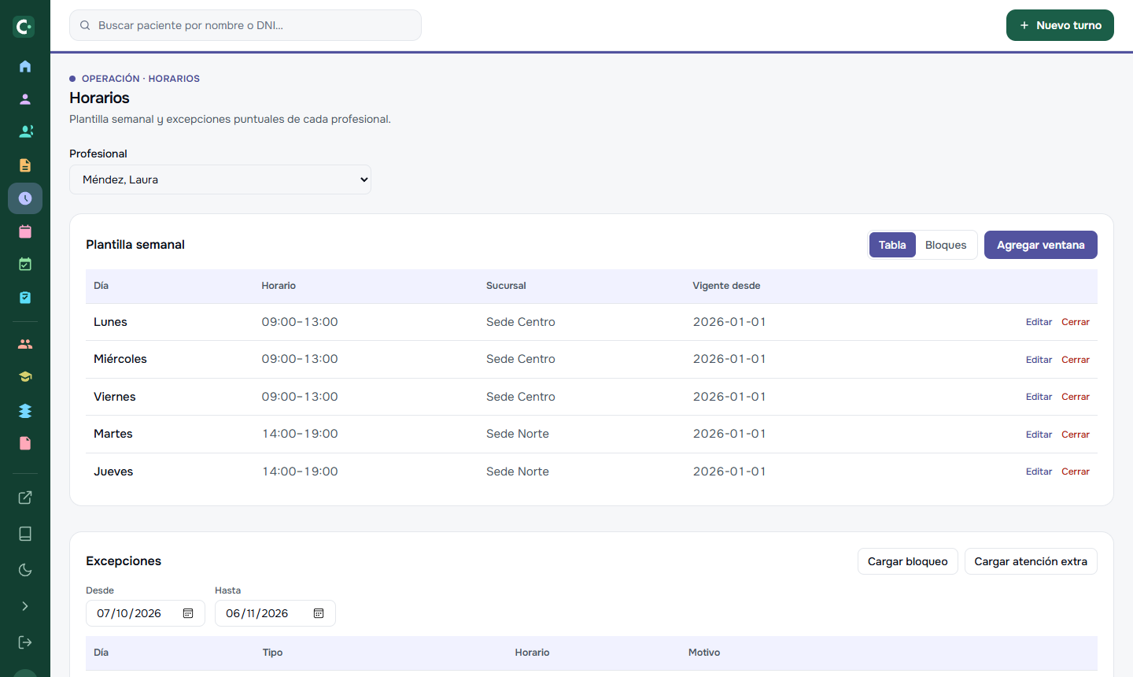Click Cargar bloqueo button
1133x677 pixels.
[x=908, y=561]
